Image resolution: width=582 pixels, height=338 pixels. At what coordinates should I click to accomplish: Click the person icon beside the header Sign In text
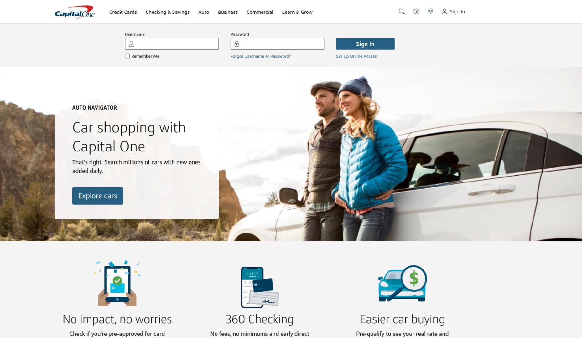(444, 12)
